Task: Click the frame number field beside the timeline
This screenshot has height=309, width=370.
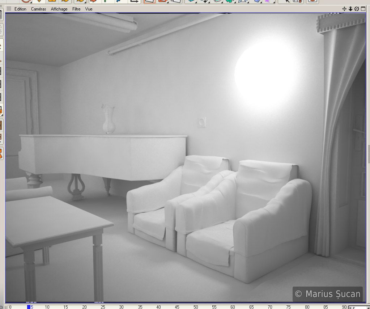Action: [354, 308]
